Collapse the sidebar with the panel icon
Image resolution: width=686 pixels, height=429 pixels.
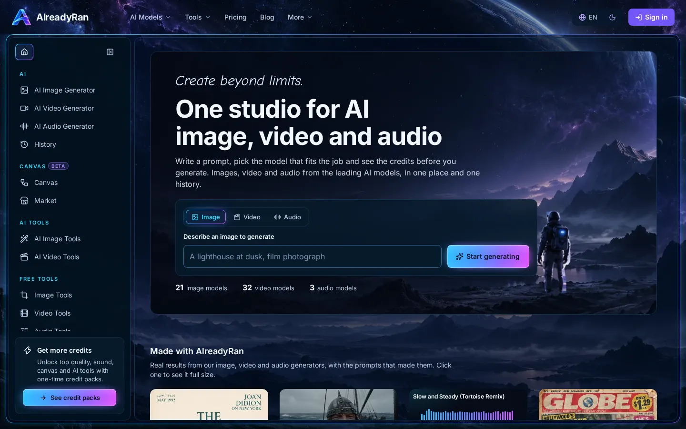110,52
